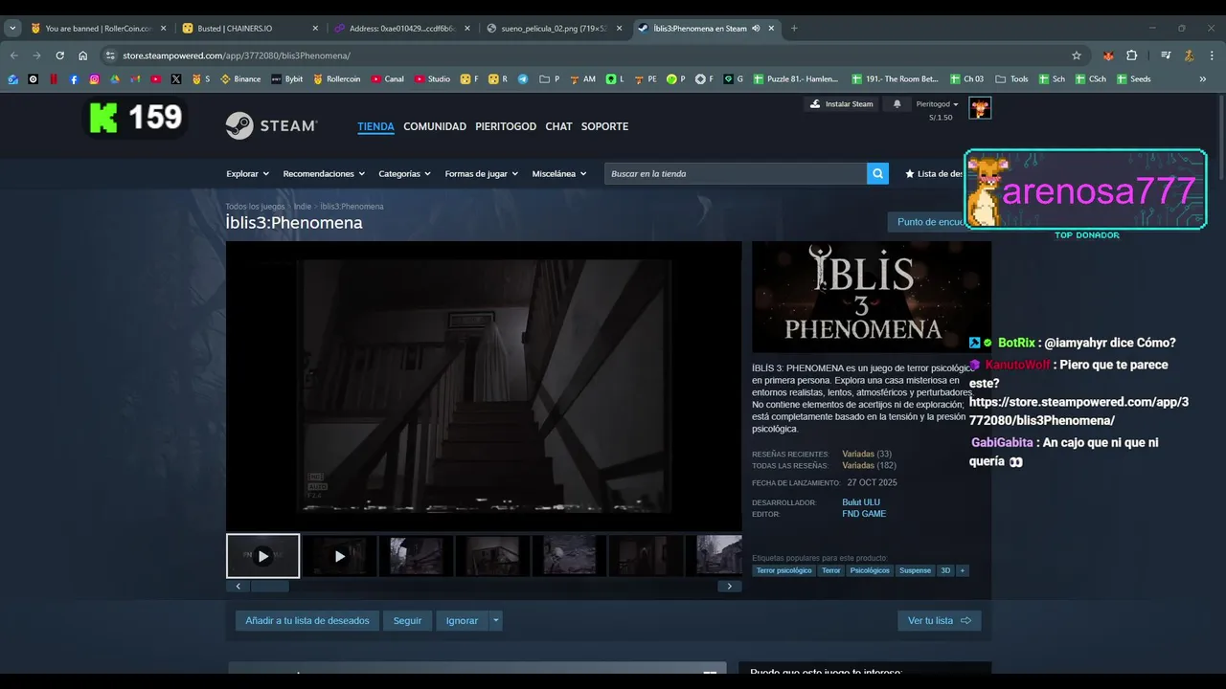The width and height of the screenshot is (1226, 689).
Task: Open the Facebook bookmark icon
Action: 74,79
